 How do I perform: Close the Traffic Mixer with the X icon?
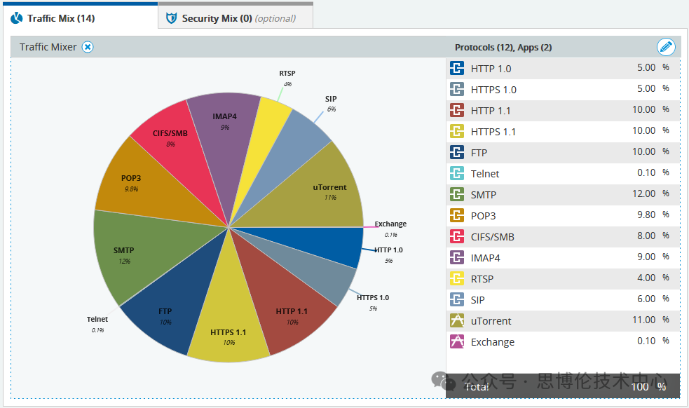[87, 47]
